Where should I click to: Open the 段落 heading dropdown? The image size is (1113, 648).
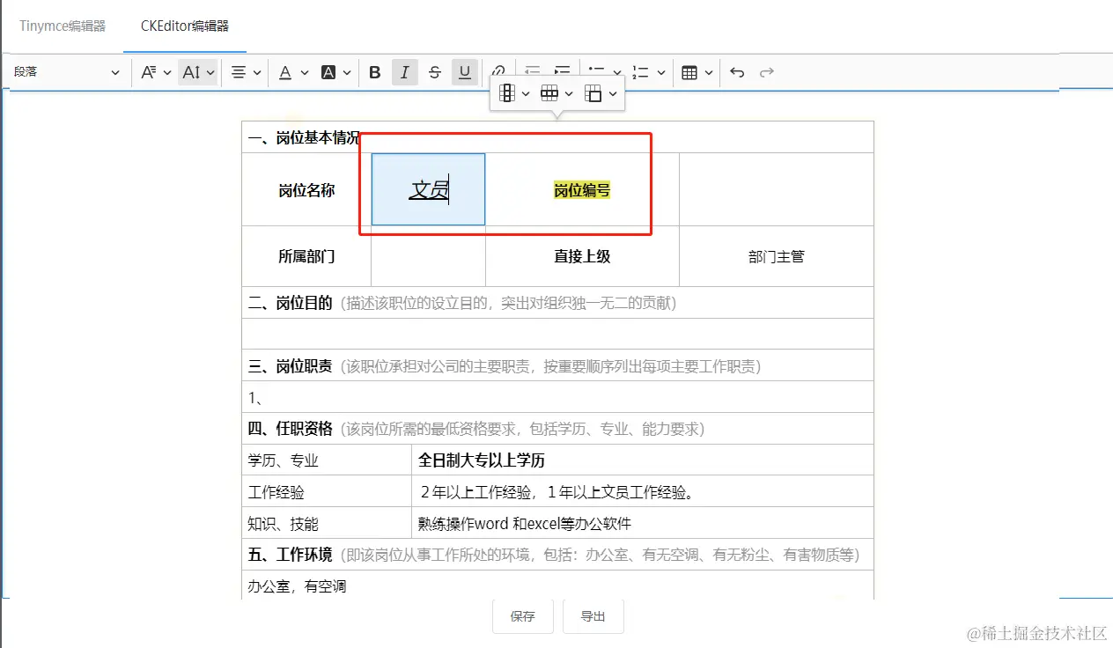click(x=67, y=72)
